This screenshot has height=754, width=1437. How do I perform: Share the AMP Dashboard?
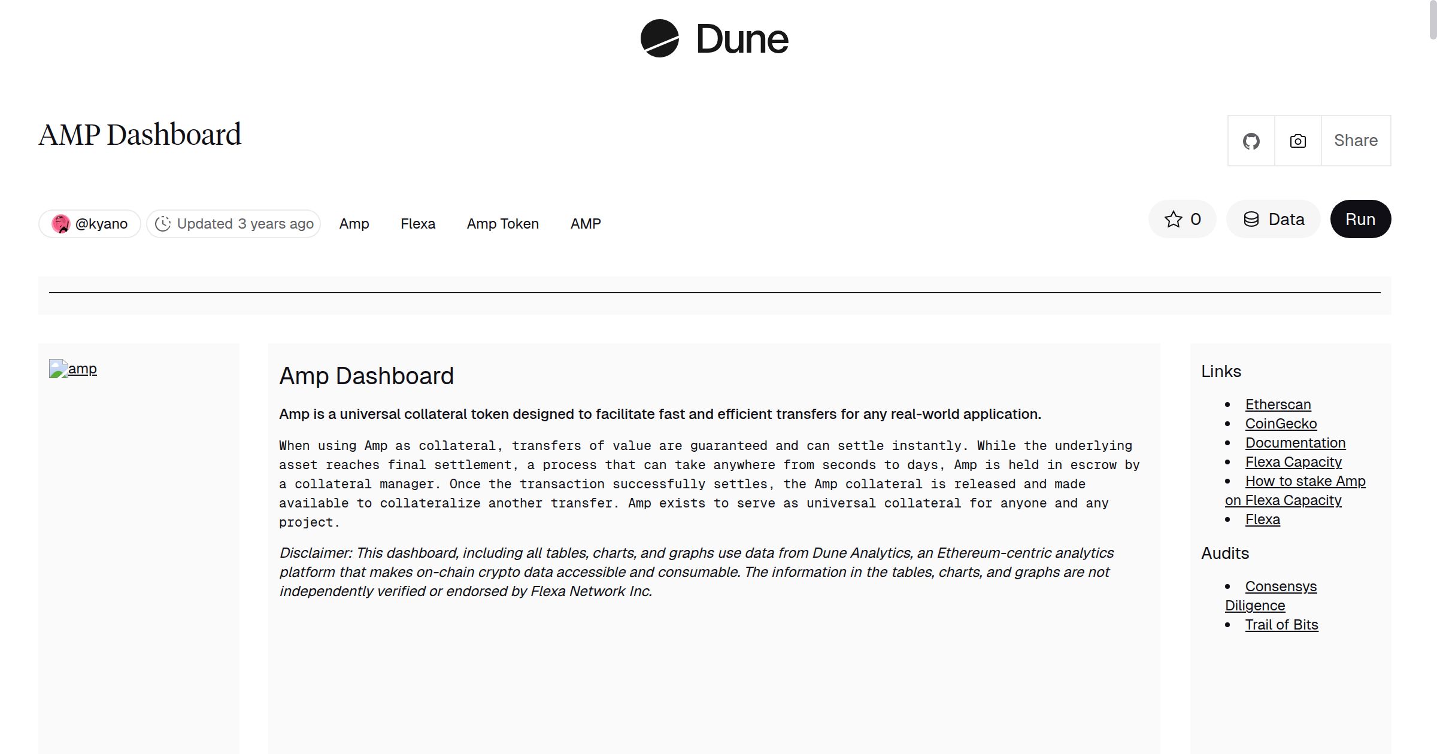click(x=1356, y=141)
